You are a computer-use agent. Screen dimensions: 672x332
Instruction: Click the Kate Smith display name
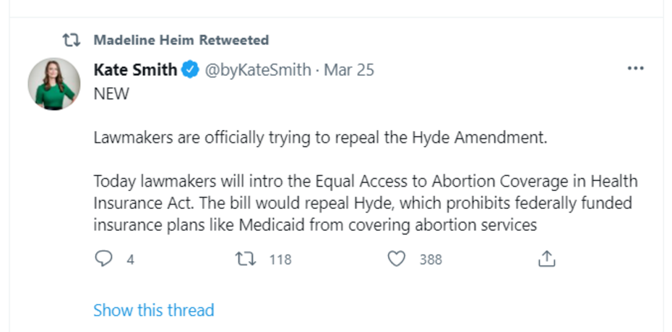point(135,70)
